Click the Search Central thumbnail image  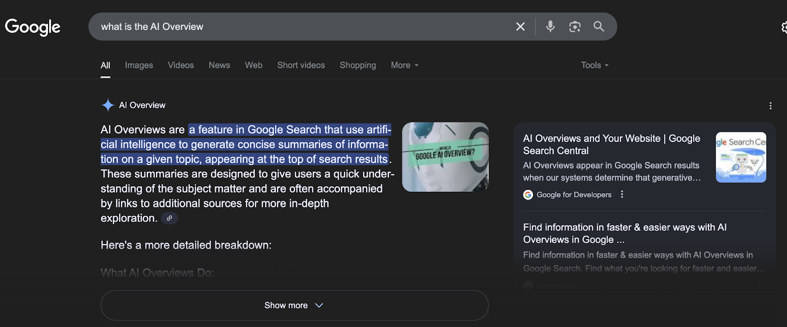(741, 157)
